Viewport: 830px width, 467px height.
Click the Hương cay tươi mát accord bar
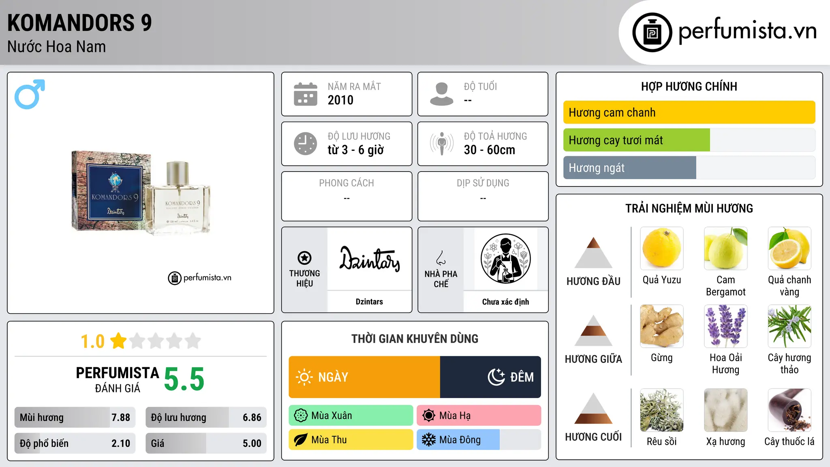tap(689, 140)
